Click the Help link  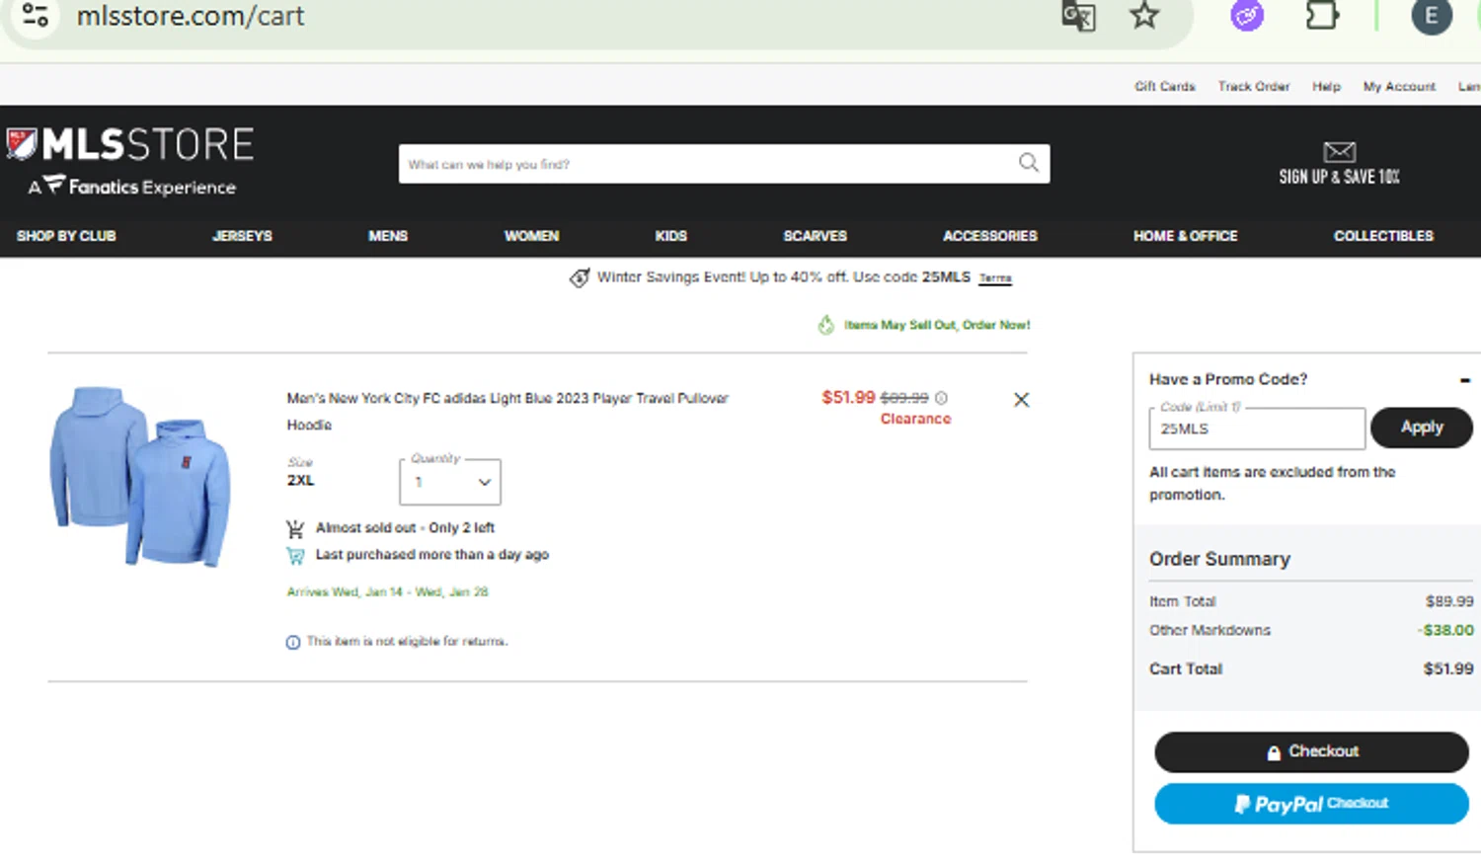(1326, 87)
